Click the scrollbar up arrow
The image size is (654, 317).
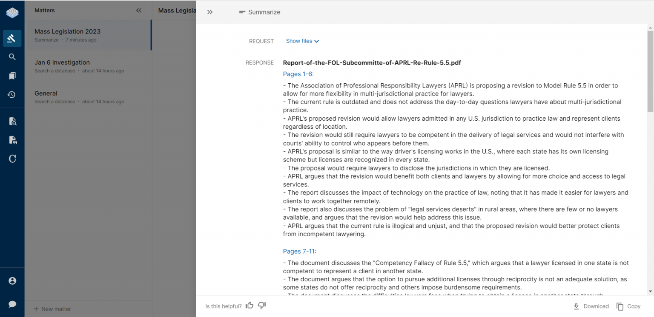click(x=650, y=28)
